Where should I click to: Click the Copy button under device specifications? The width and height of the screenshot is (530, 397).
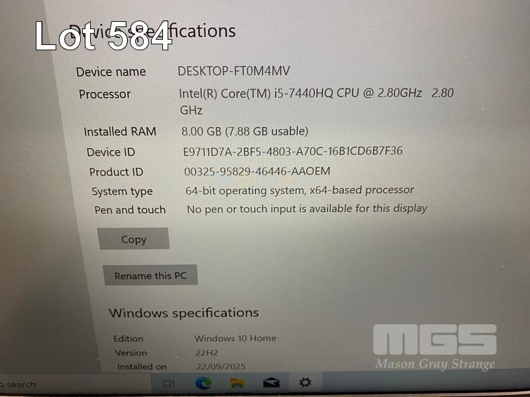pyautogui.click(x=134, y=239)
